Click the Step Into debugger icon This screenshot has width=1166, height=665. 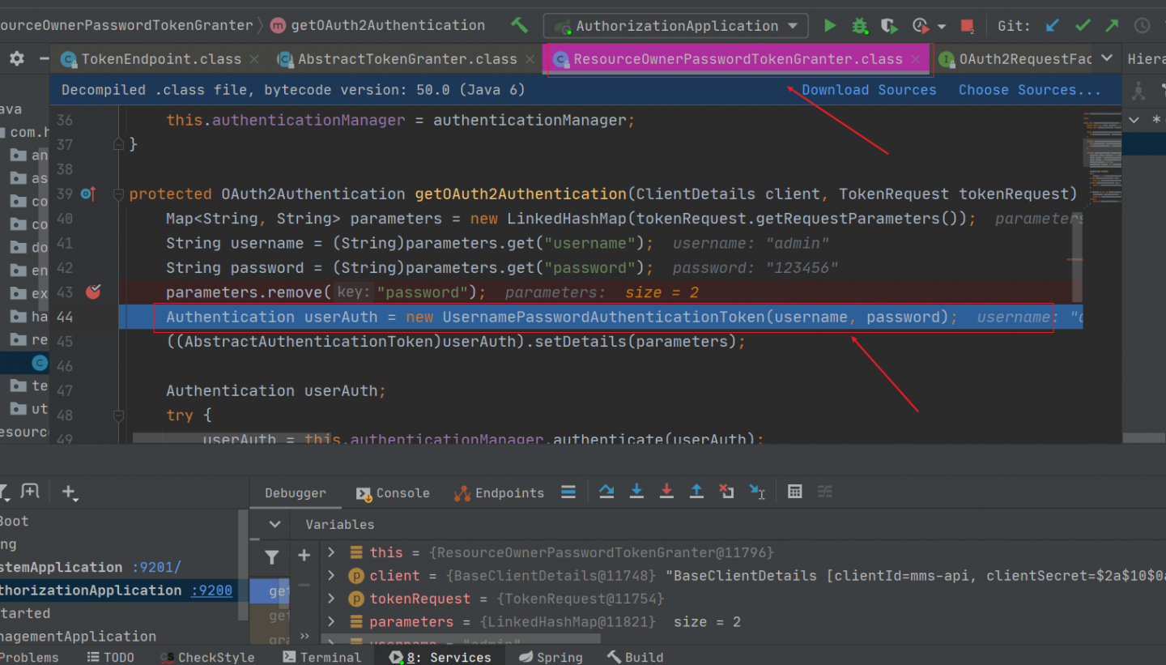click(x=636, y=492)
